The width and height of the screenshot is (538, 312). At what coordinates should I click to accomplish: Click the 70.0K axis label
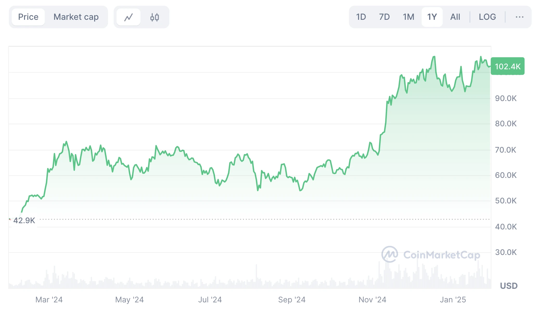506,150
